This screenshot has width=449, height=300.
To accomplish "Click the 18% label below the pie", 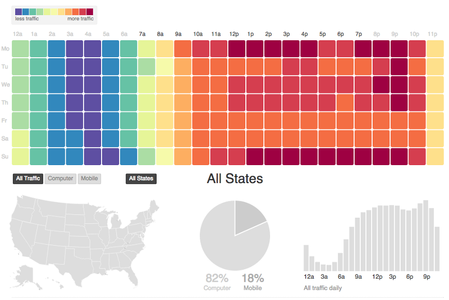I will (253, 278).
